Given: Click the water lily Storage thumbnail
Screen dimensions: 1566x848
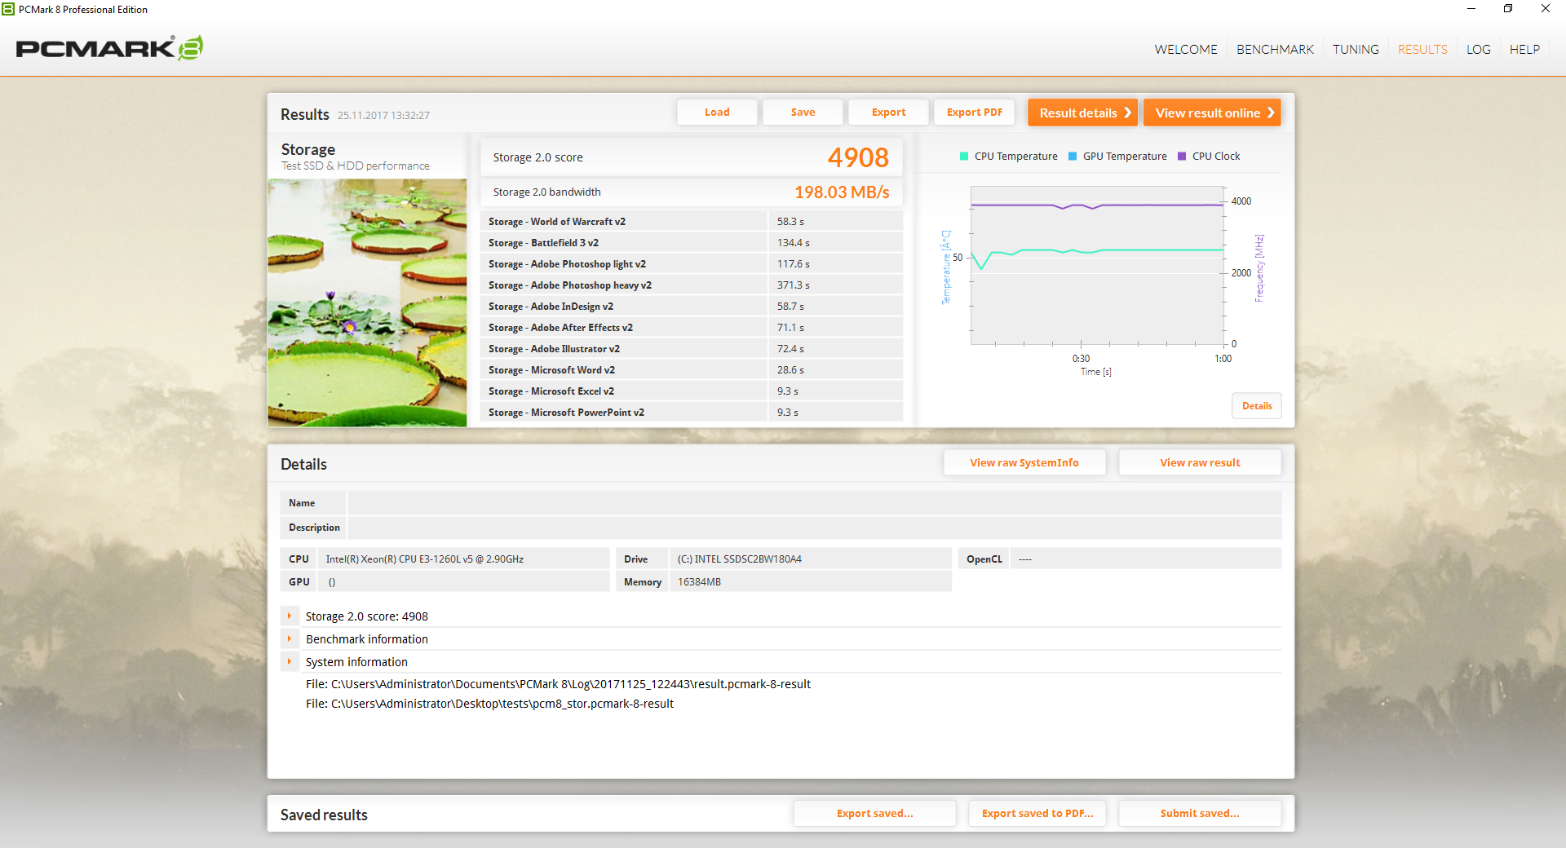Looking at the screenshot, I should [367, 303].
